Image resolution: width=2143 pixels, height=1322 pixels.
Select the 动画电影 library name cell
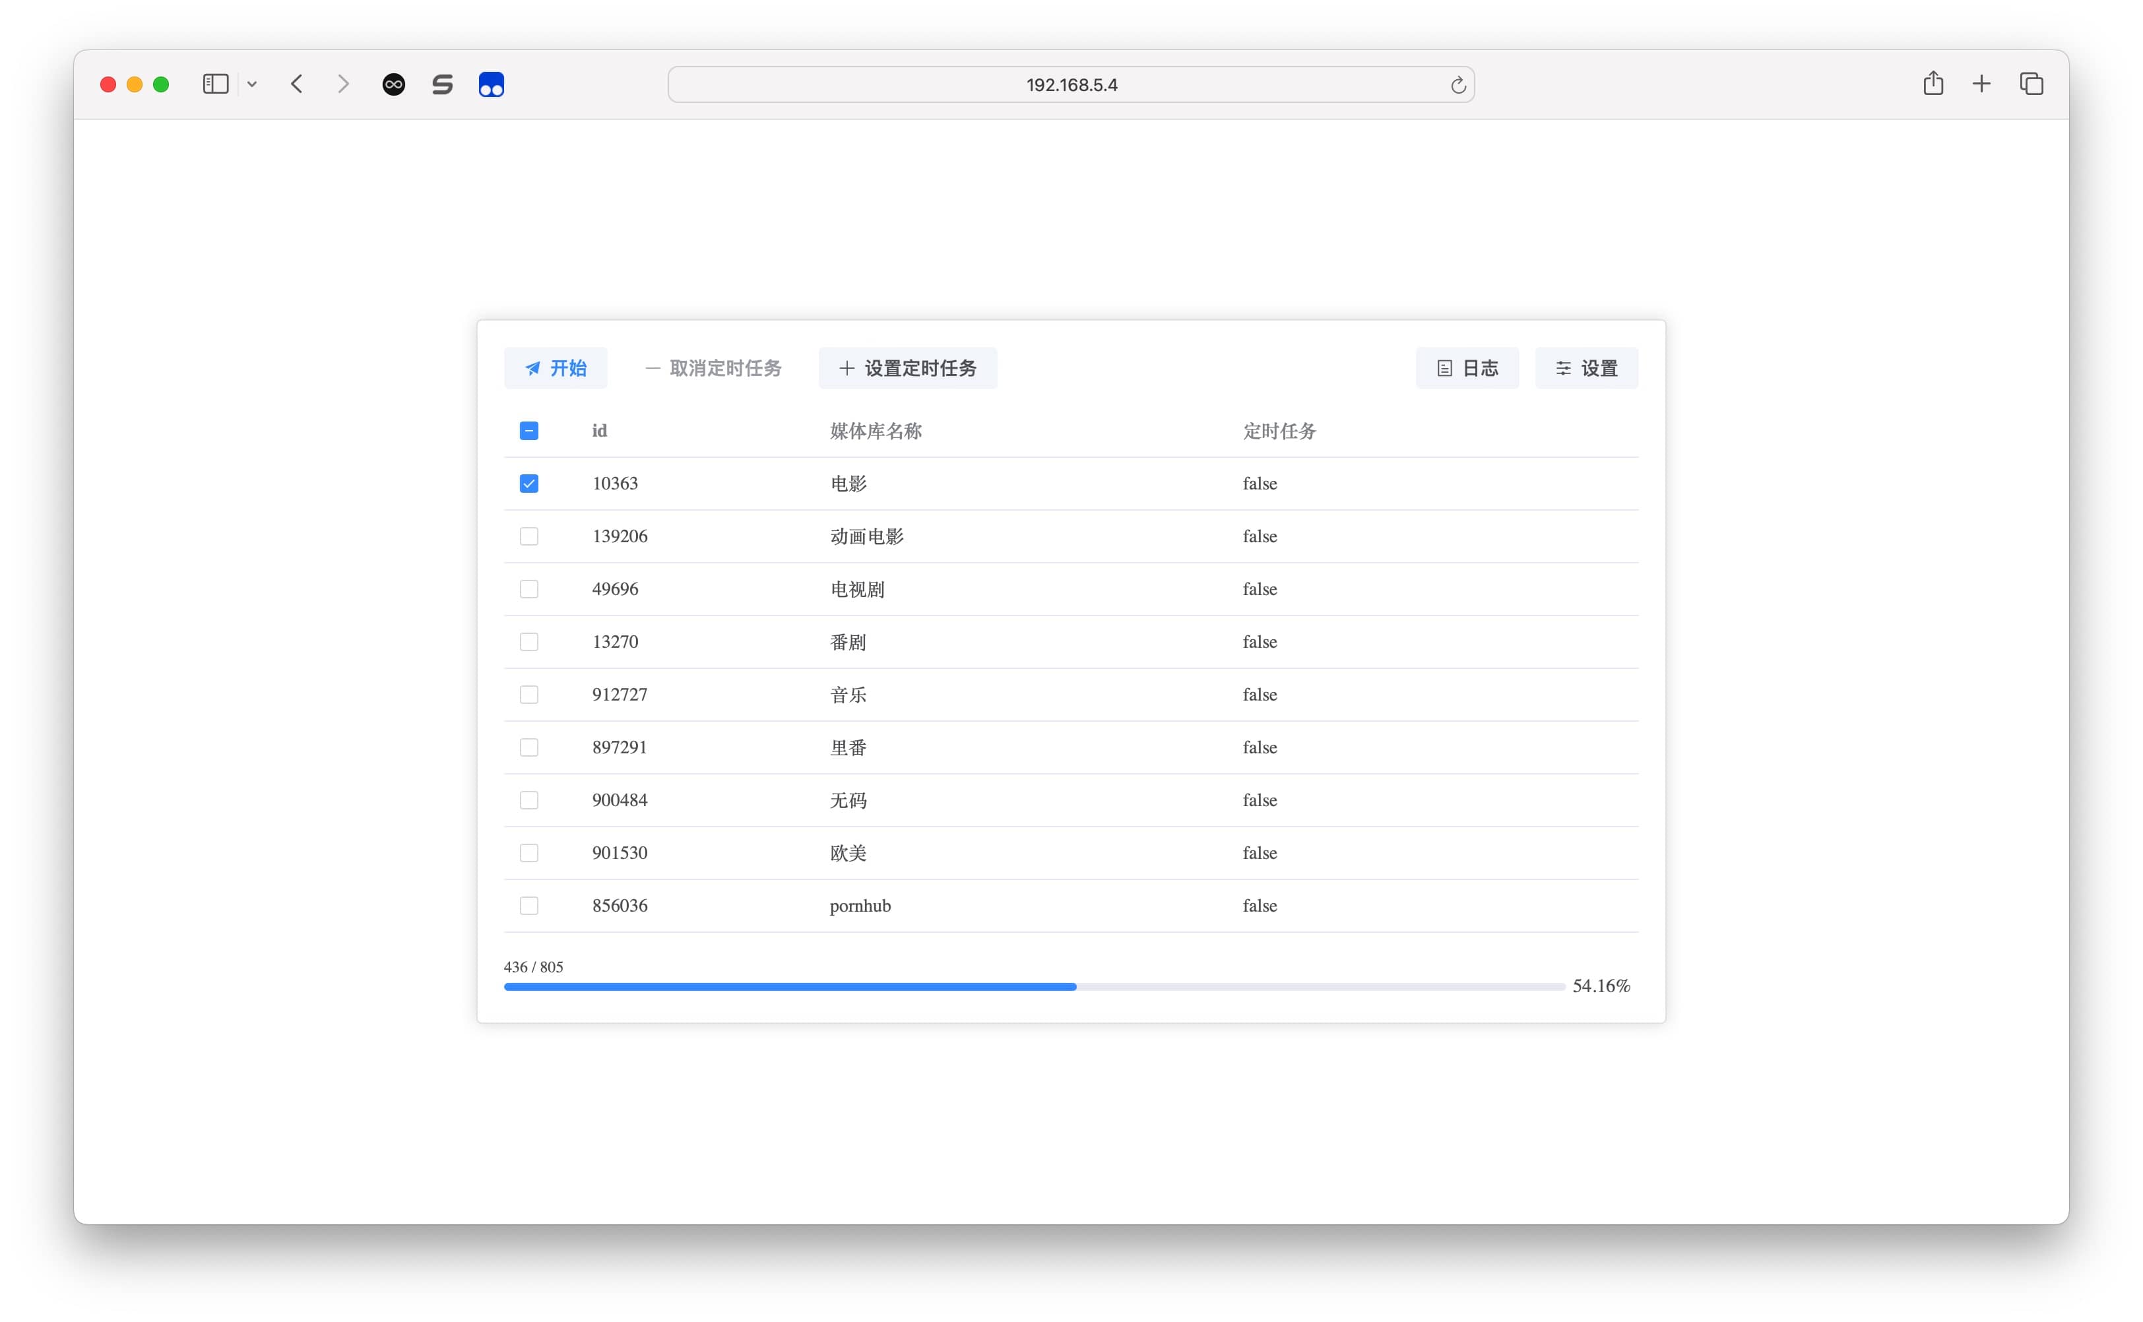(x=866, y=536)
